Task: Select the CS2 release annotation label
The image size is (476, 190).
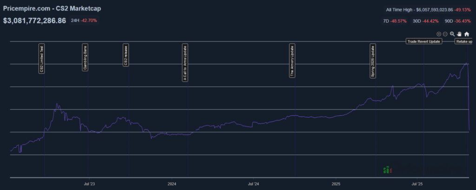Action: tap(126, 56)
